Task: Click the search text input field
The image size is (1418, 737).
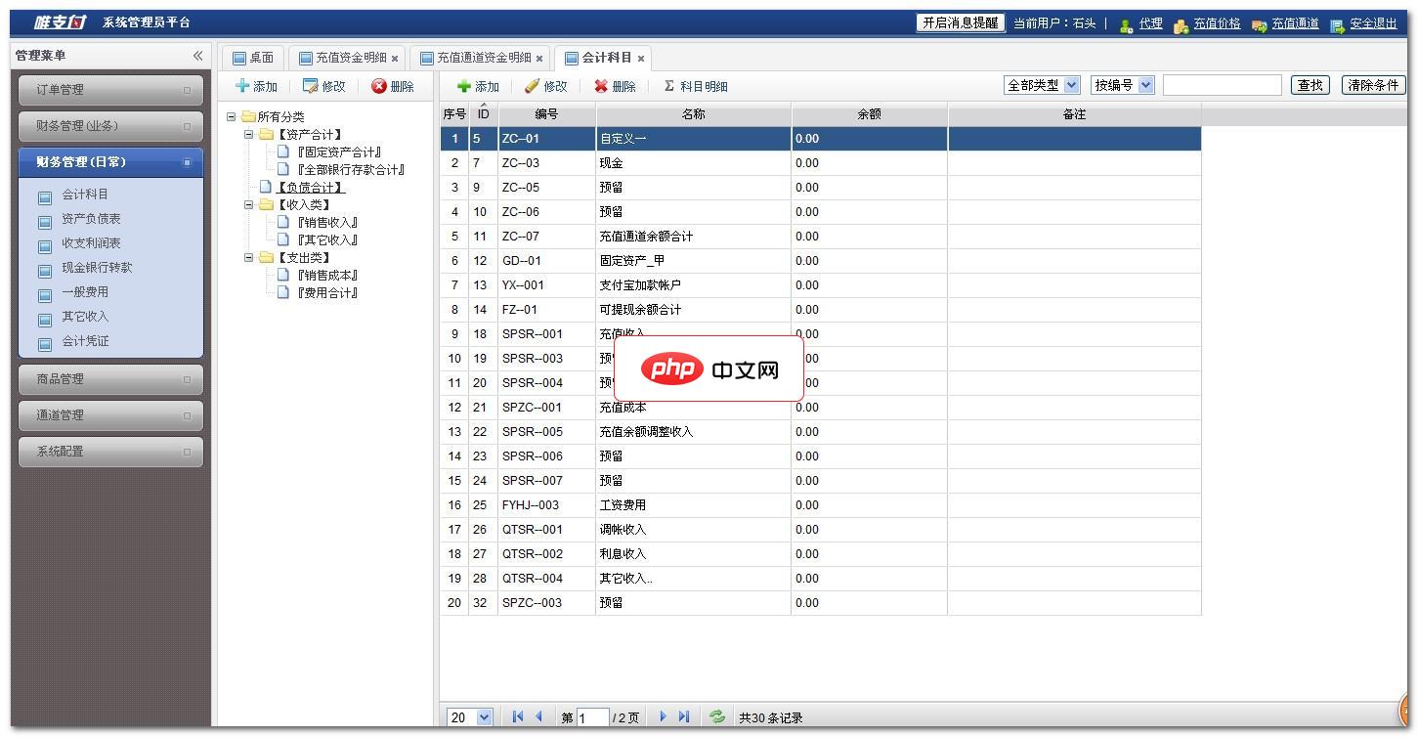Action: point(1220,84)
